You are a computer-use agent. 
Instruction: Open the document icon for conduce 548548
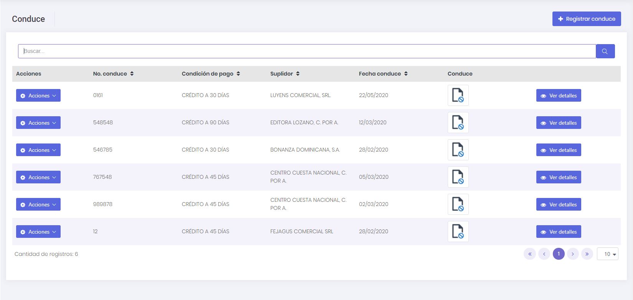pos(458,122)
